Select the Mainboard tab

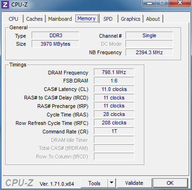(x=60, y=19)
